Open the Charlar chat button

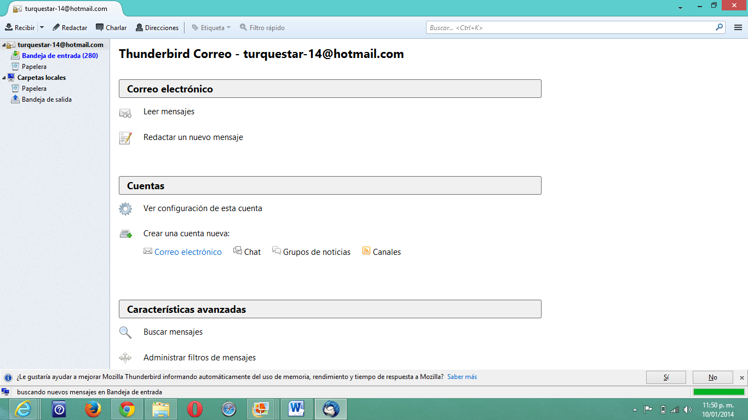111,27
